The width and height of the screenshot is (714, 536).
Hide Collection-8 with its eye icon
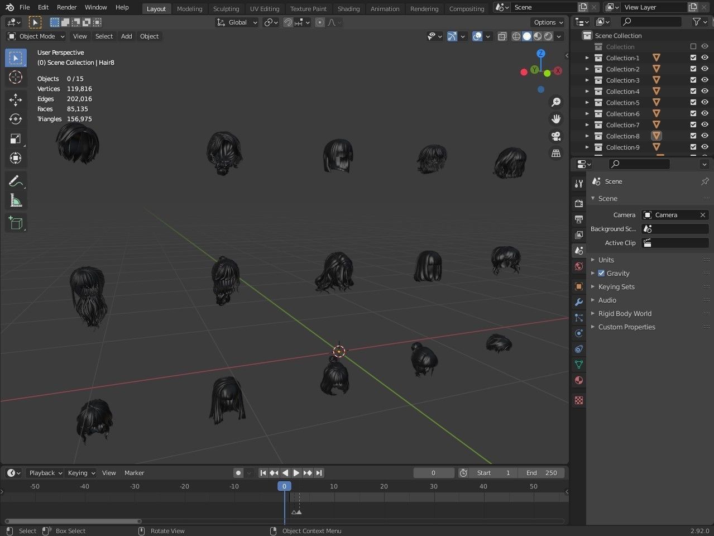pos(705,136)
